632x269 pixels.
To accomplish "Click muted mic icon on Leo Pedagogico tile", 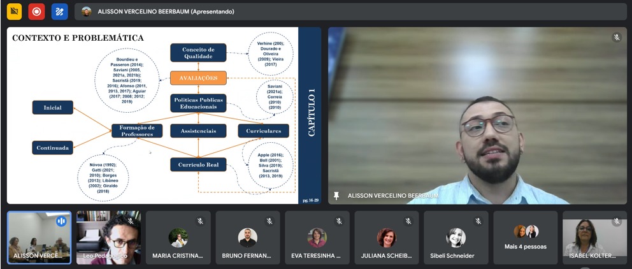I will (131, 221).
